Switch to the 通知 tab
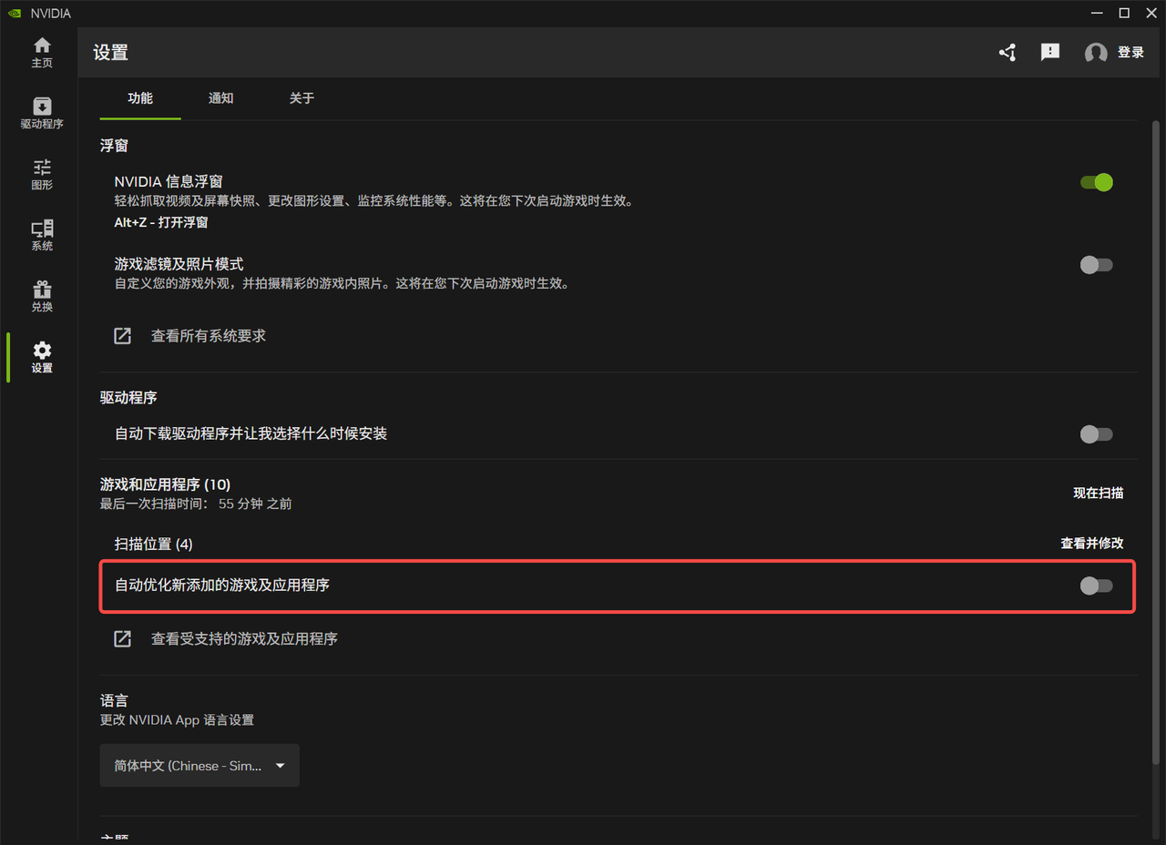The width and height of the screenshot is (1166, 845). [221, 98]
